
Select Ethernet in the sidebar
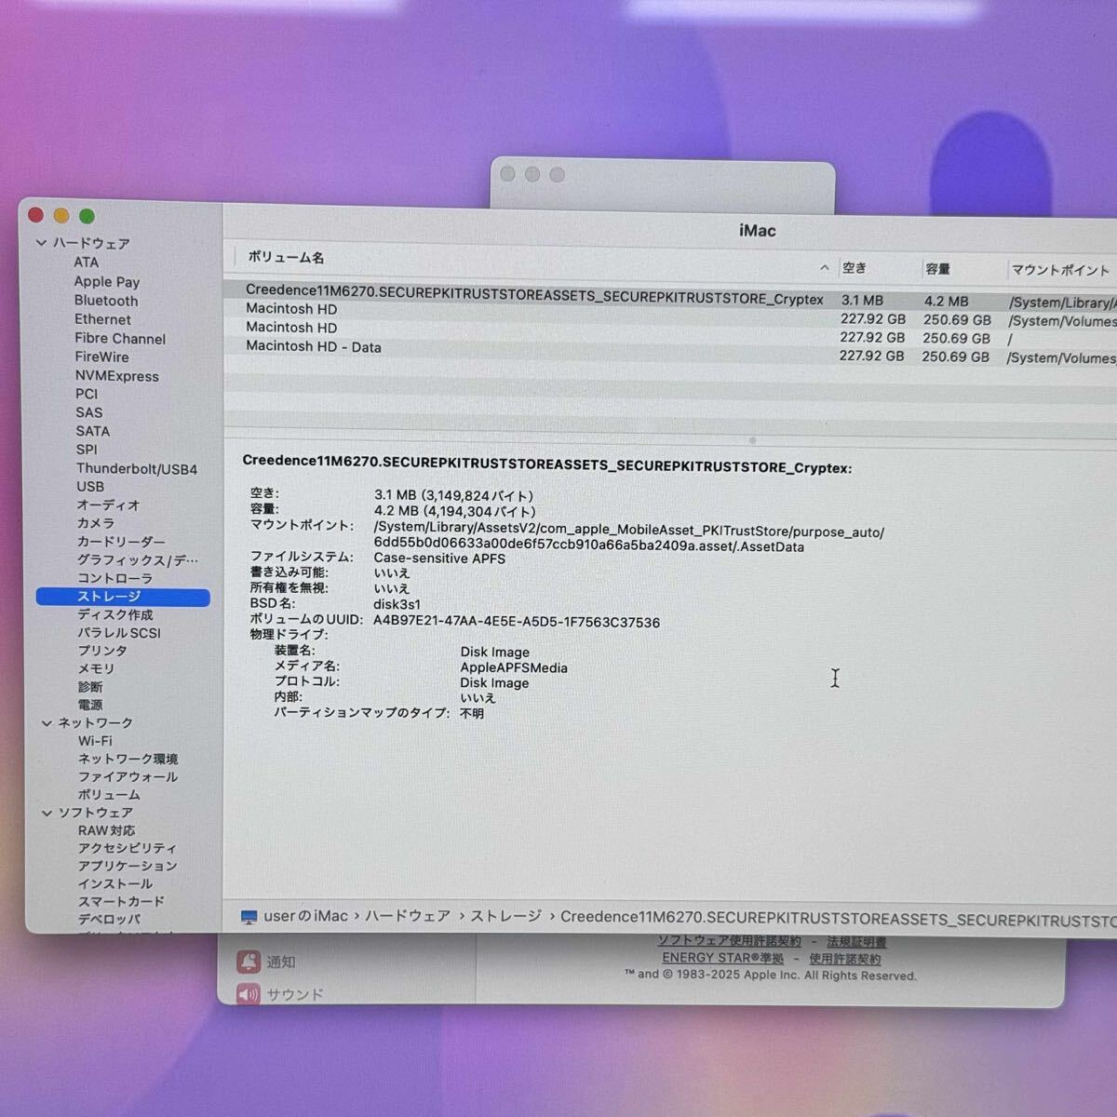point(102,319)
